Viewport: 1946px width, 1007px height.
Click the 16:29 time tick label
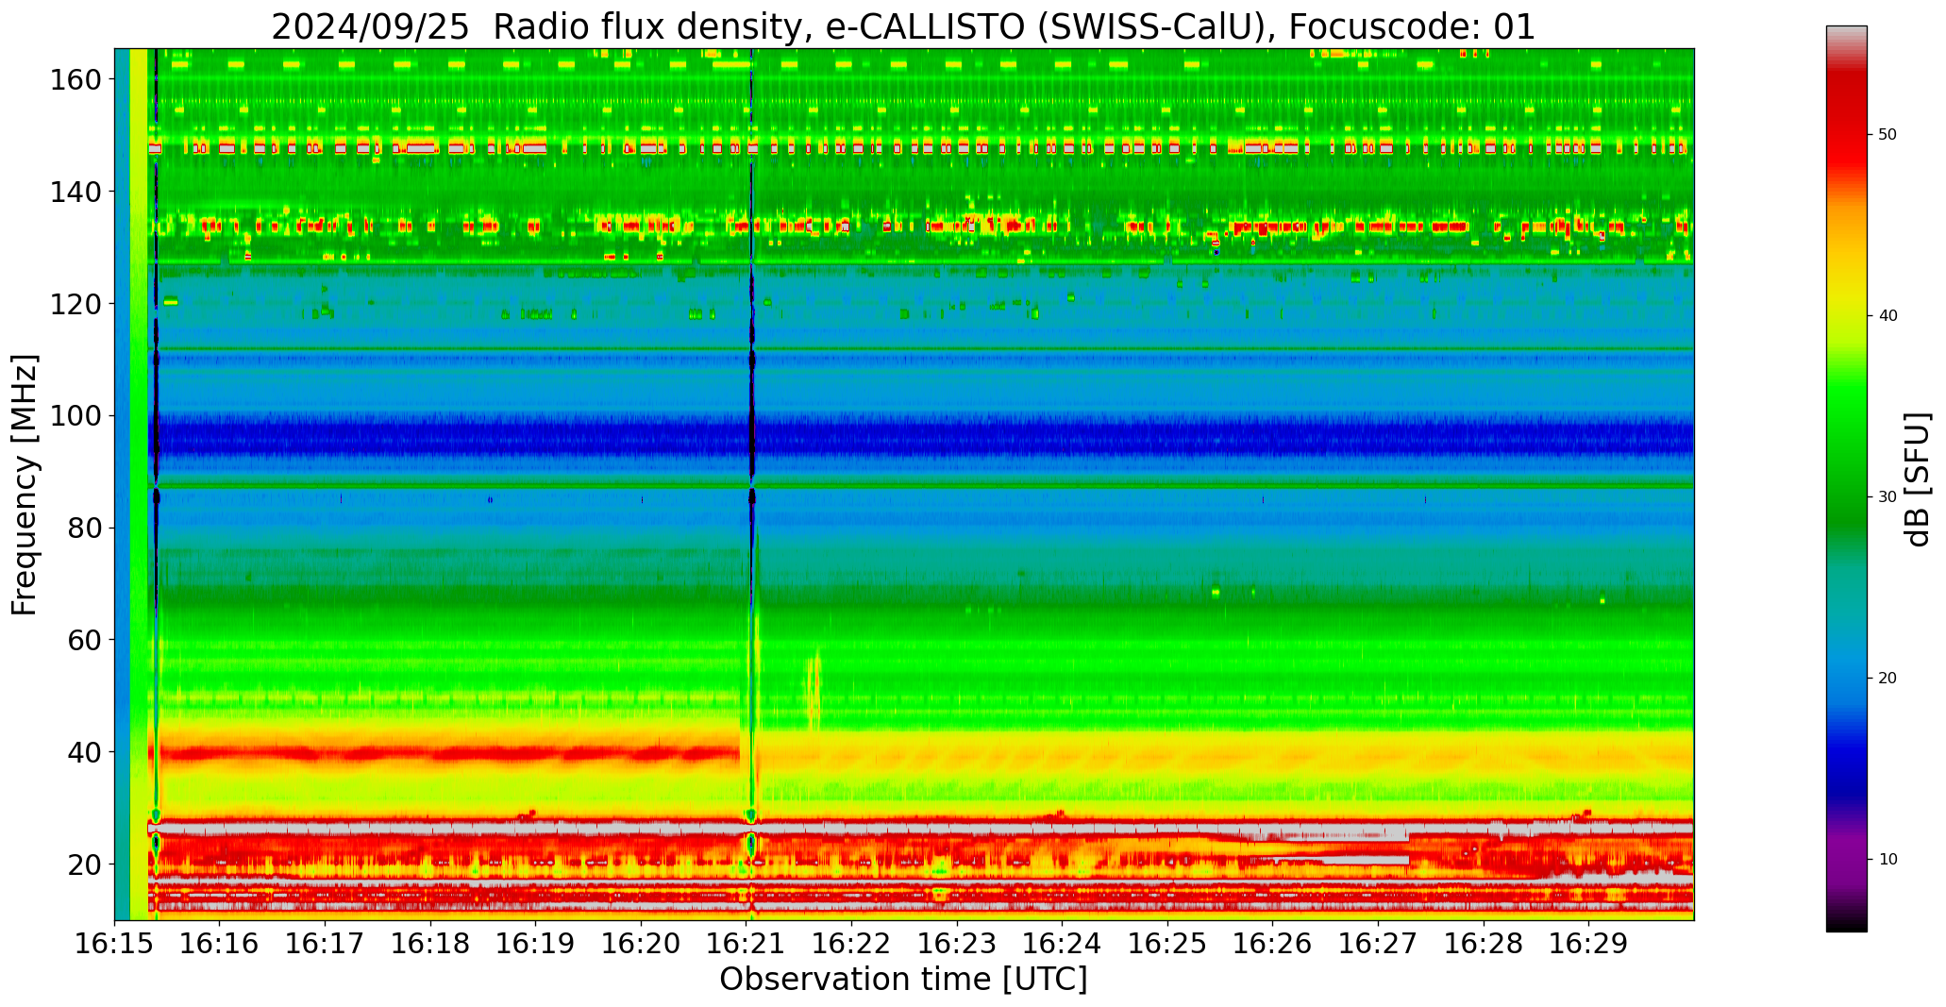click(x=1588, y=944)
